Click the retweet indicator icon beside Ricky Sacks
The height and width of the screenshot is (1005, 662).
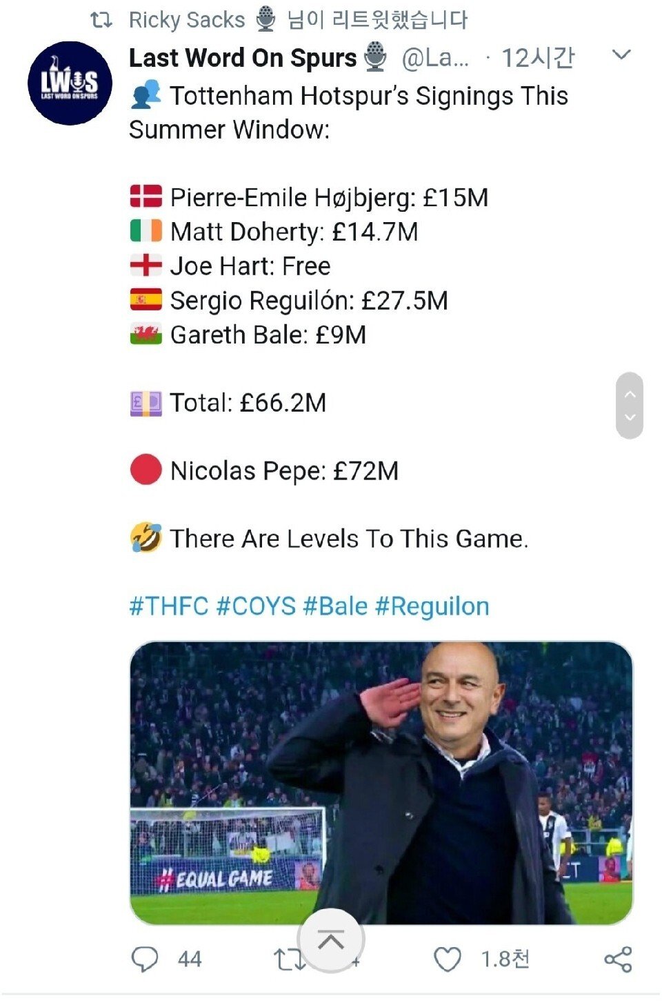101,21
